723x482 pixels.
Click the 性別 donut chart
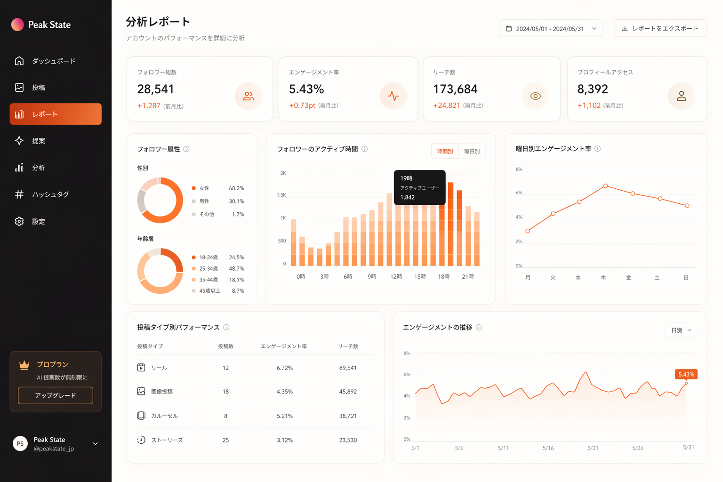(x=160, y=200)
